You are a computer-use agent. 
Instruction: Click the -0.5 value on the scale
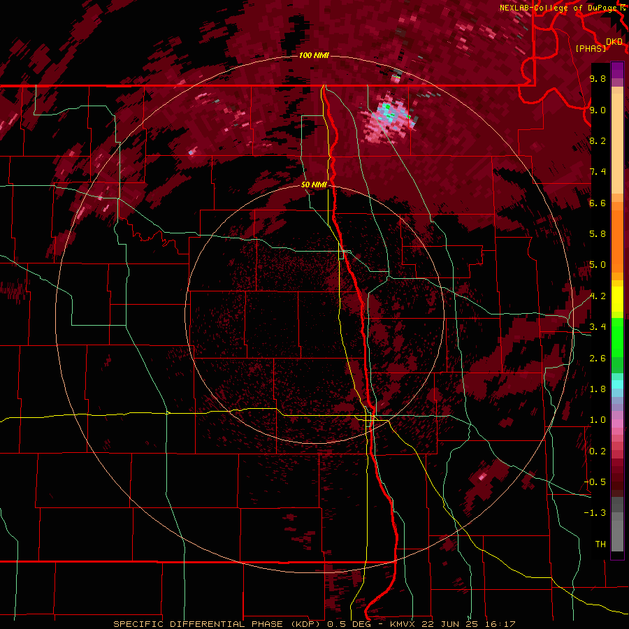[x=595, y=482]
